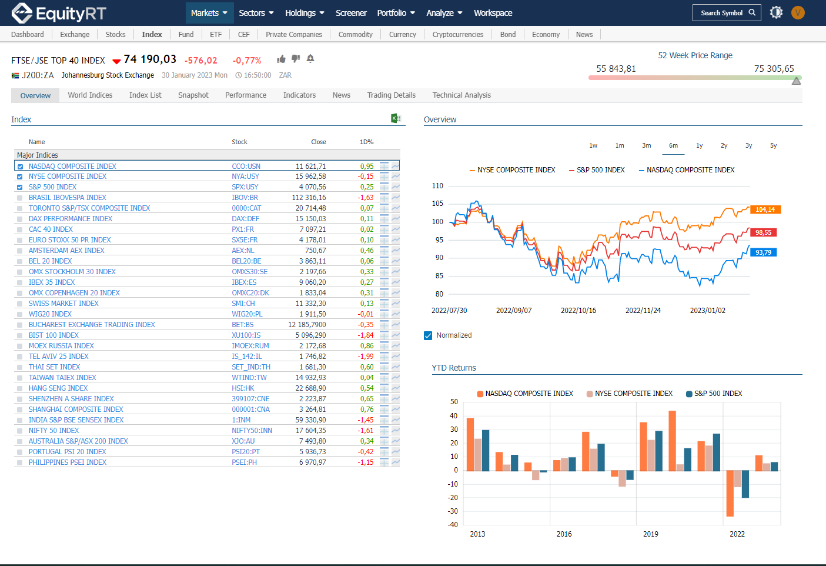The image size is (826, 566).
Task: Open chart icon for CAC 40 INDEX row
Action: [396, 229]
